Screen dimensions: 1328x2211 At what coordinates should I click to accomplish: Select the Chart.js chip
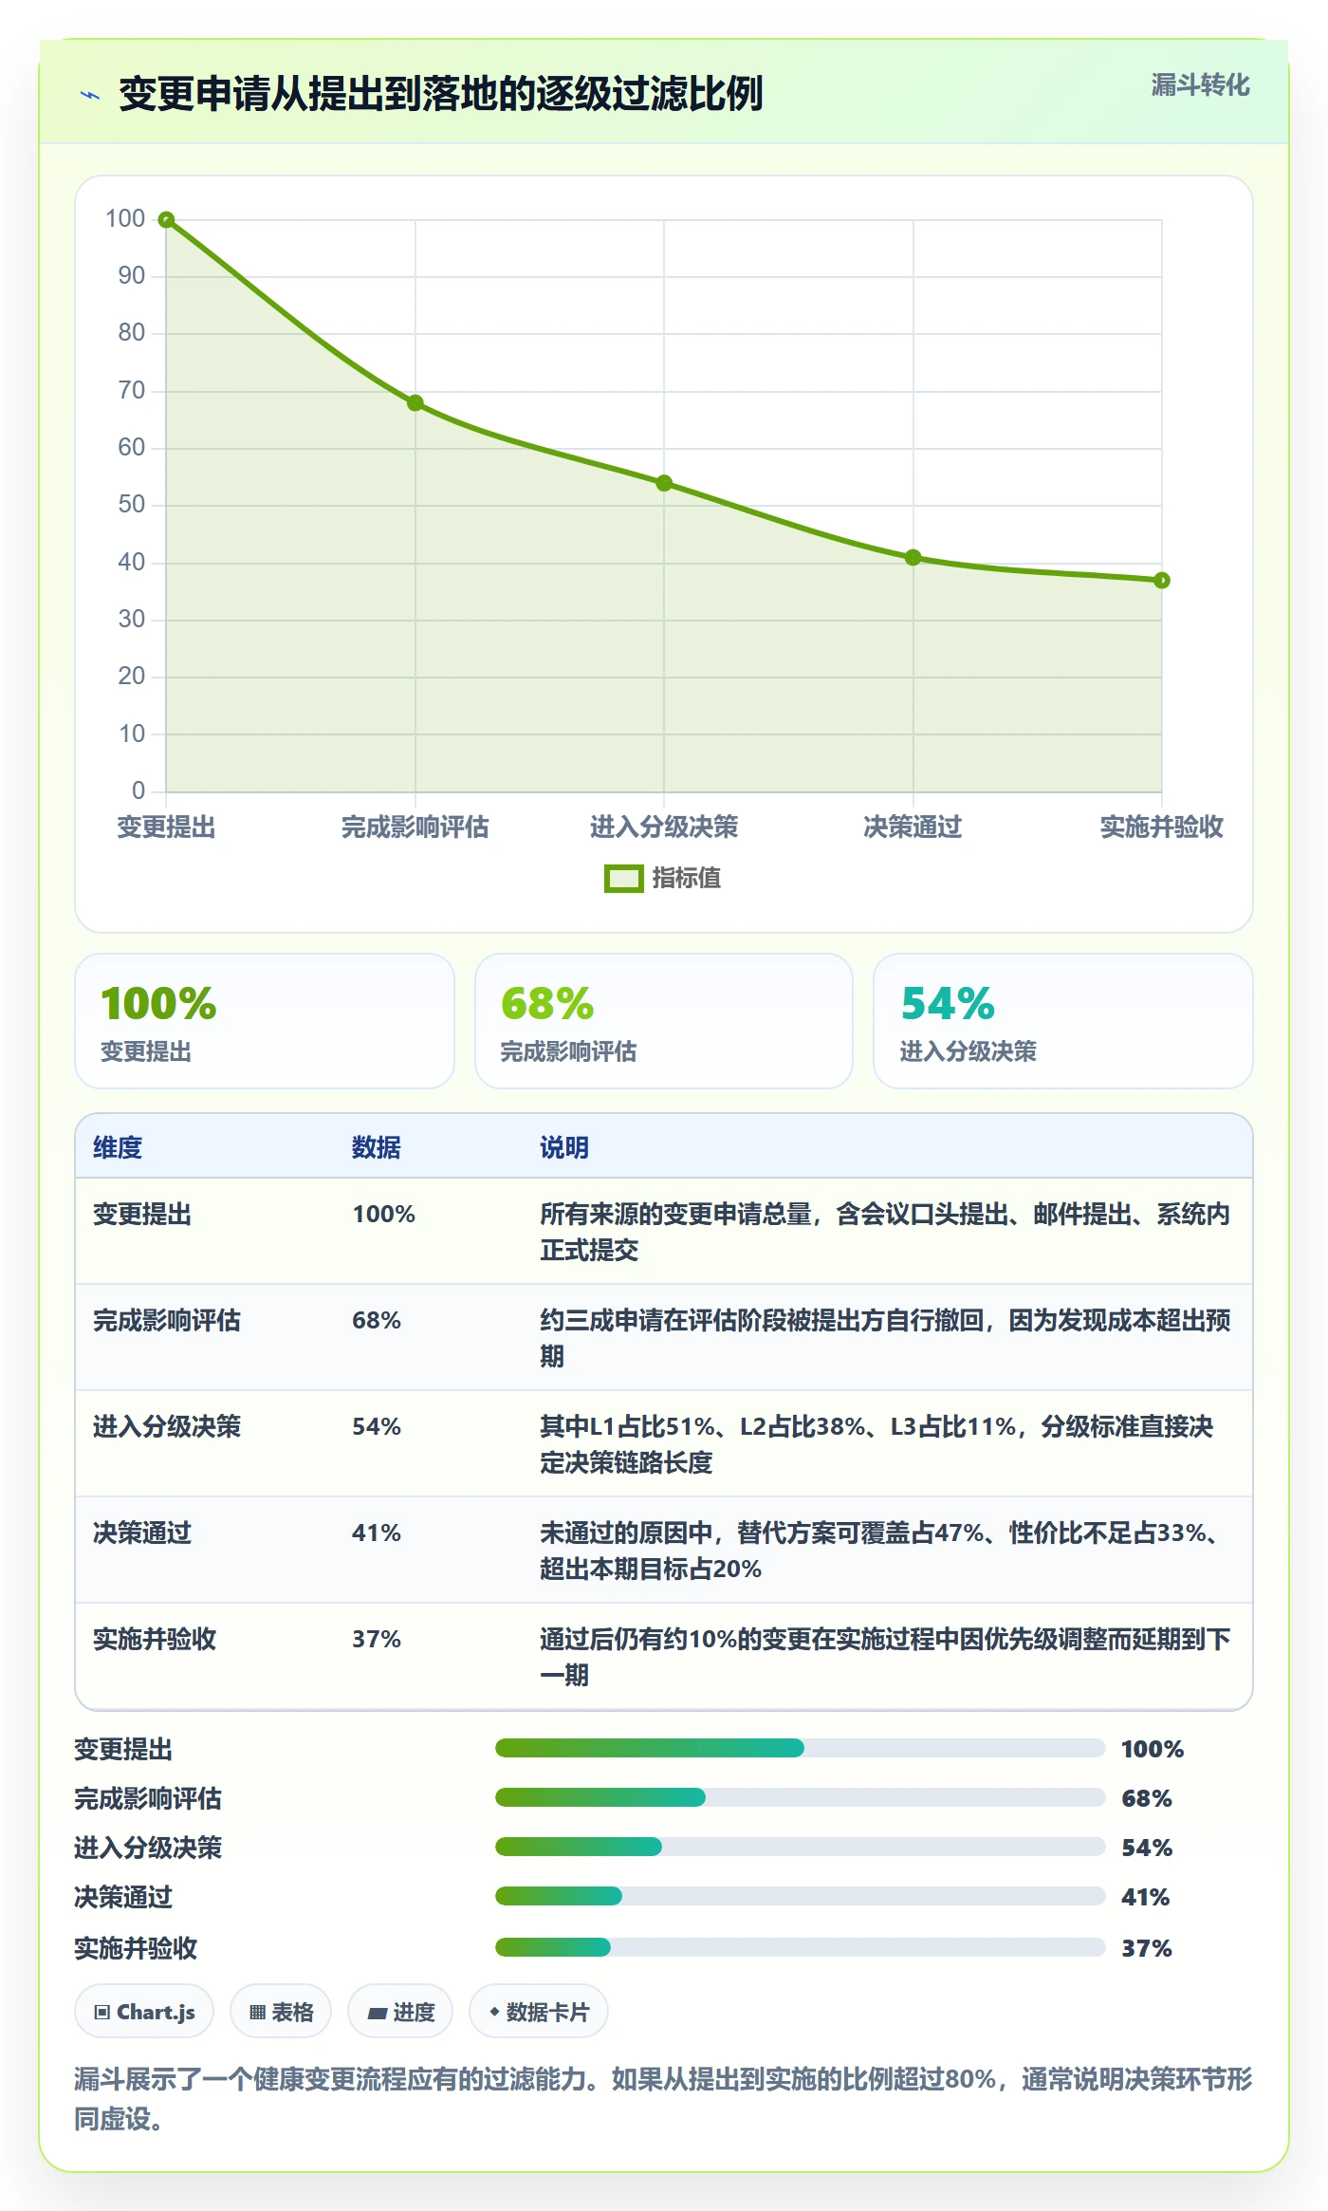coord(144,2012)
